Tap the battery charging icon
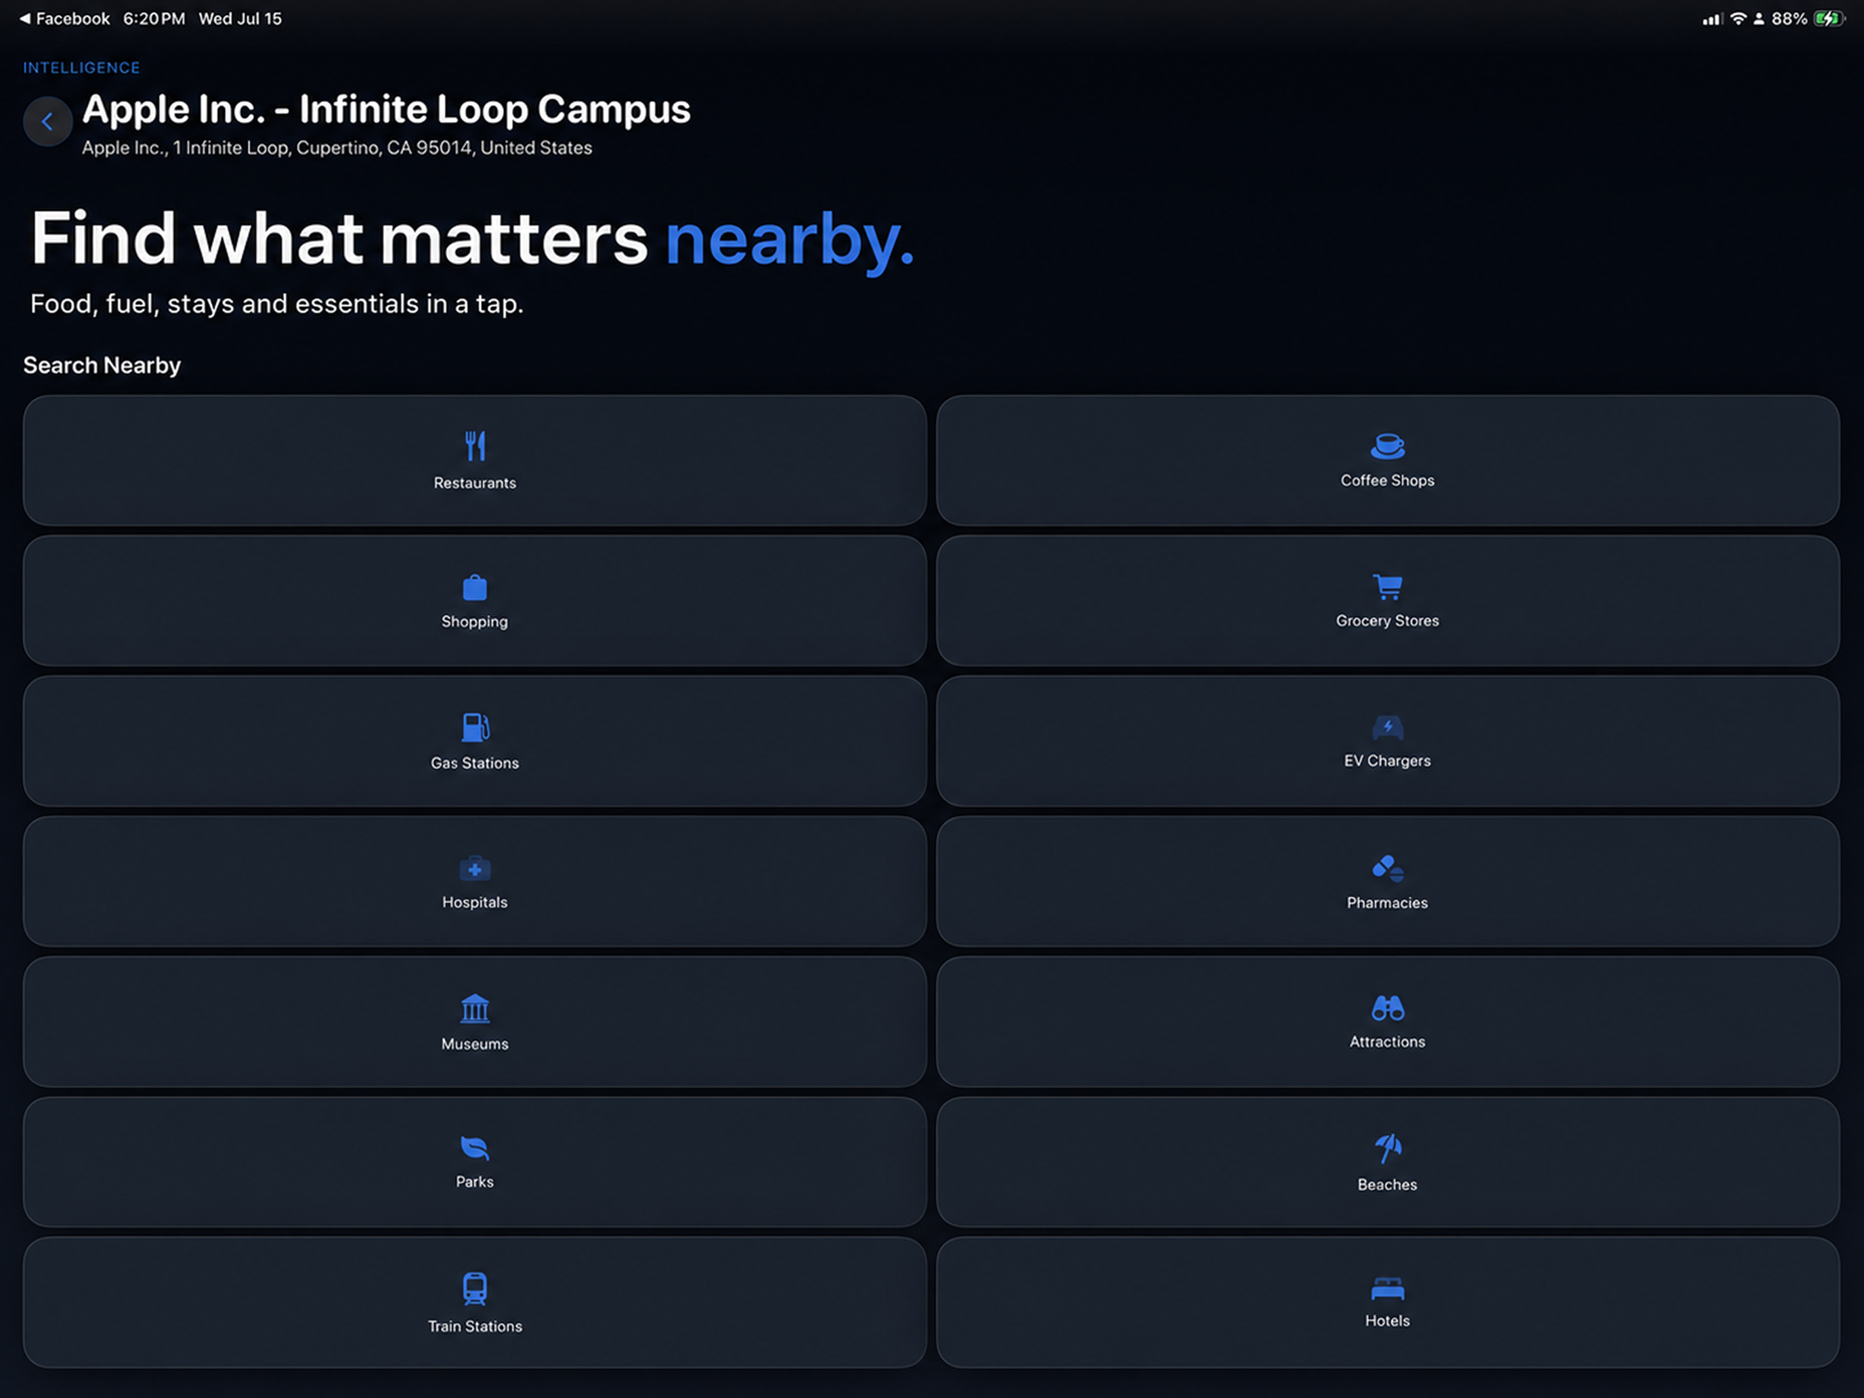 click(x=1829, y=18)
